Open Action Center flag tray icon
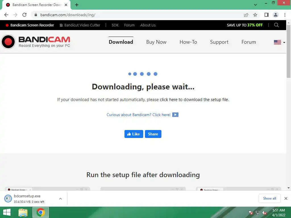This screenshot has width=291, height=218. pyautogui.click(x=250, y=213)
